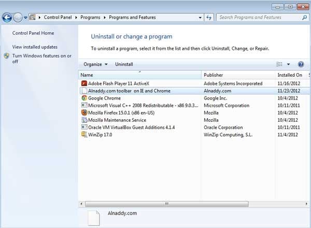Select the Google Chrome entry
This screenshot has width=311, height=228.
(x=104, y=98)
